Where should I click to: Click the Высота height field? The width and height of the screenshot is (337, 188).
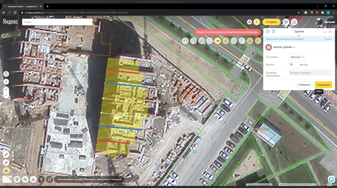(293, 65)
